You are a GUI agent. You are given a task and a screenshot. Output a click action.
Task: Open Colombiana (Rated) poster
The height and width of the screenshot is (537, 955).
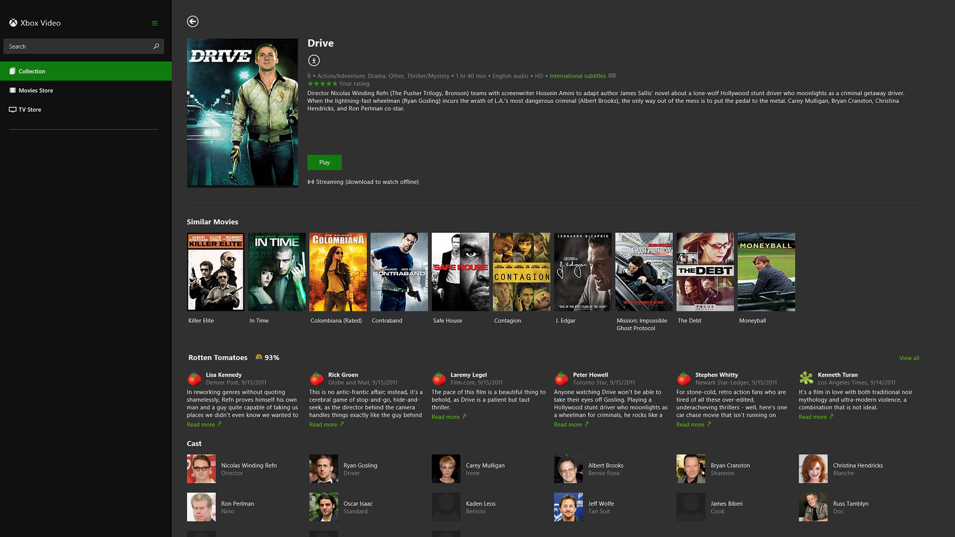tap(338, 272)
